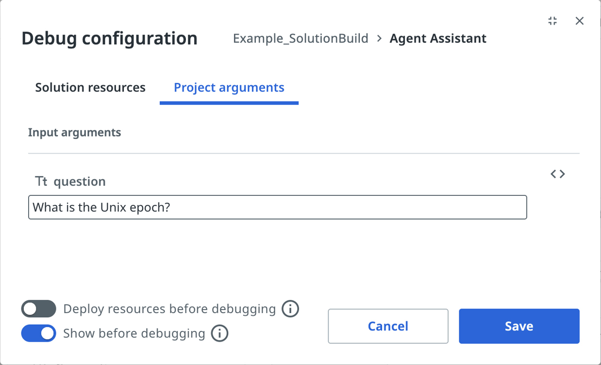
Task: Click the question argument label
Action: coord(80,182)
